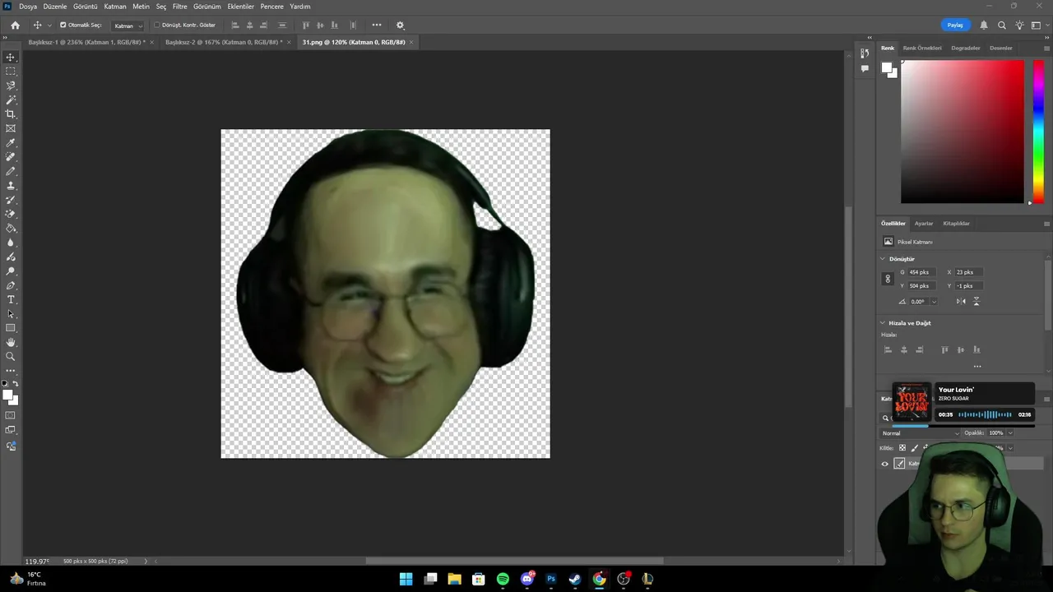This screenshot has height=592, width=1053.
Task: Switch to the Başlıksız-1 document tab
Action: tap(87, 42)
